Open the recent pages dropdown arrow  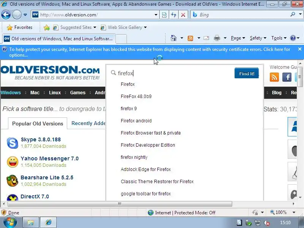tap(25, 15)
